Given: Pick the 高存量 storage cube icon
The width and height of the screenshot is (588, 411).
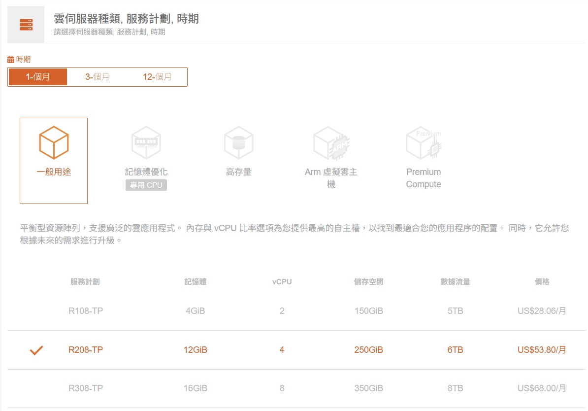Looking at the screenshot, I should tap(239, 142).
